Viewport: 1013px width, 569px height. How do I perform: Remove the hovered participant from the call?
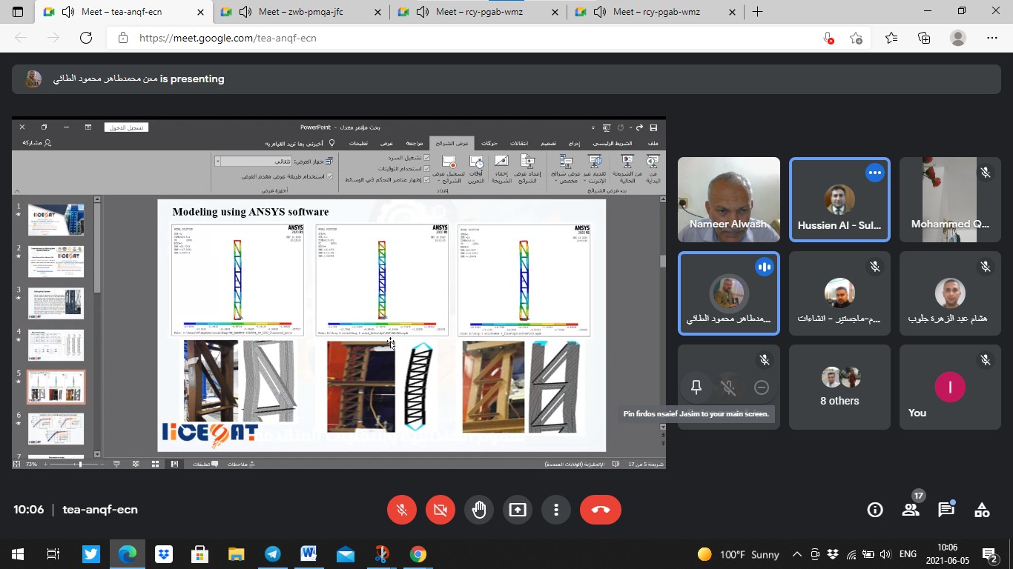[761, 387]
